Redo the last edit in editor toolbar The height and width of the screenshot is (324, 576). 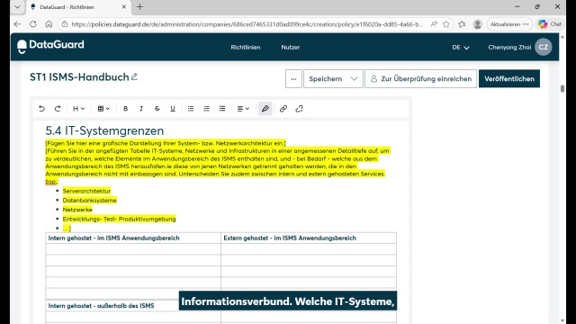click(x=58, y=109)
